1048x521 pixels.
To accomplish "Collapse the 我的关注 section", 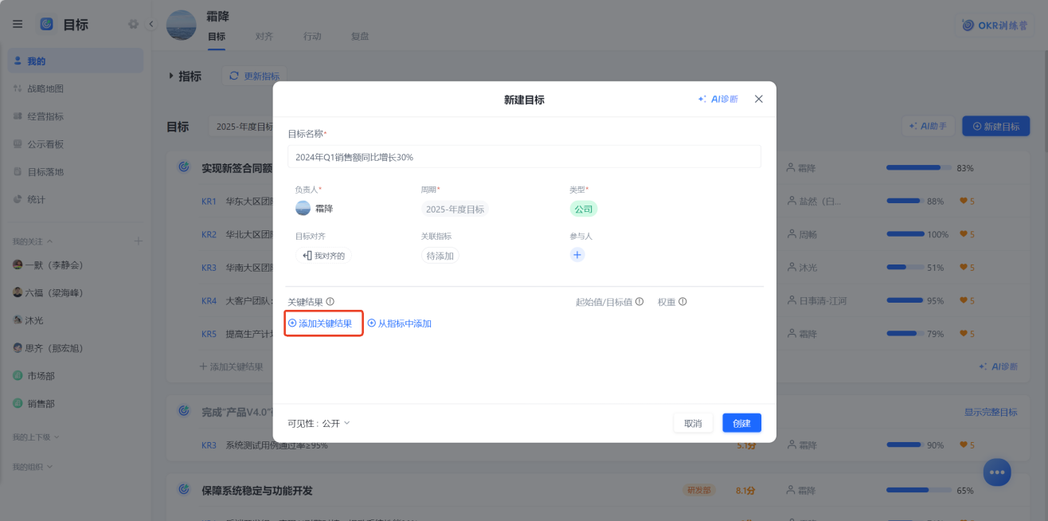I will (x=50, y=241).
